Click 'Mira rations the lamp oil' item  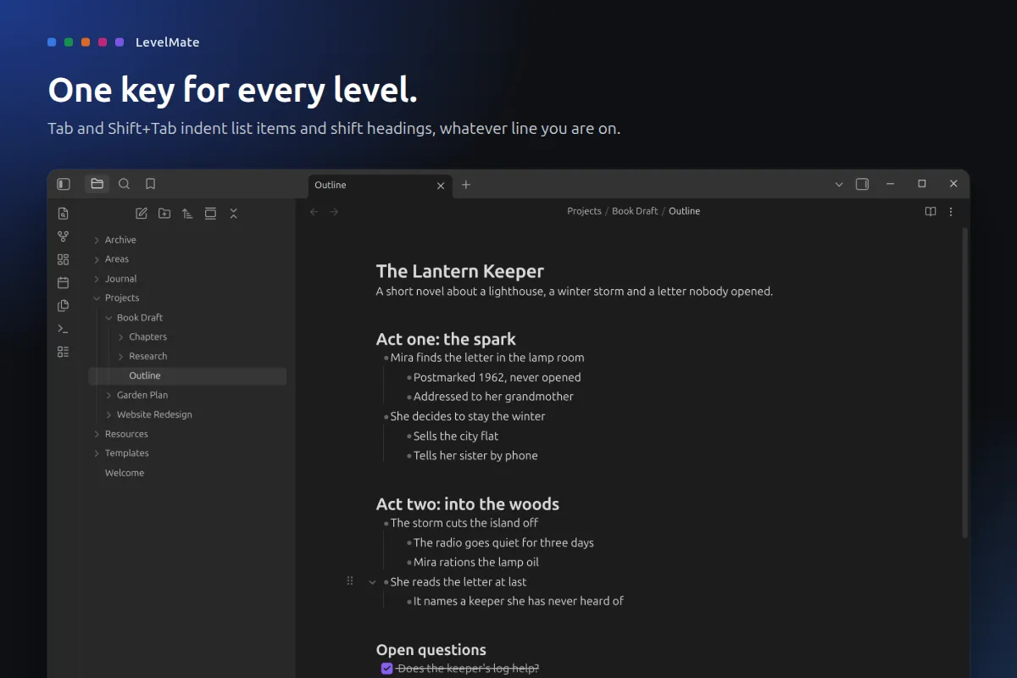476,562
